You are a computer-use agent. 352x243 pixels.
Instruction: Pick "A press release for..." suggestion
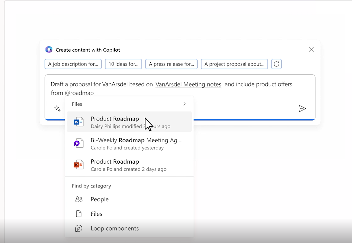[171, 64]
